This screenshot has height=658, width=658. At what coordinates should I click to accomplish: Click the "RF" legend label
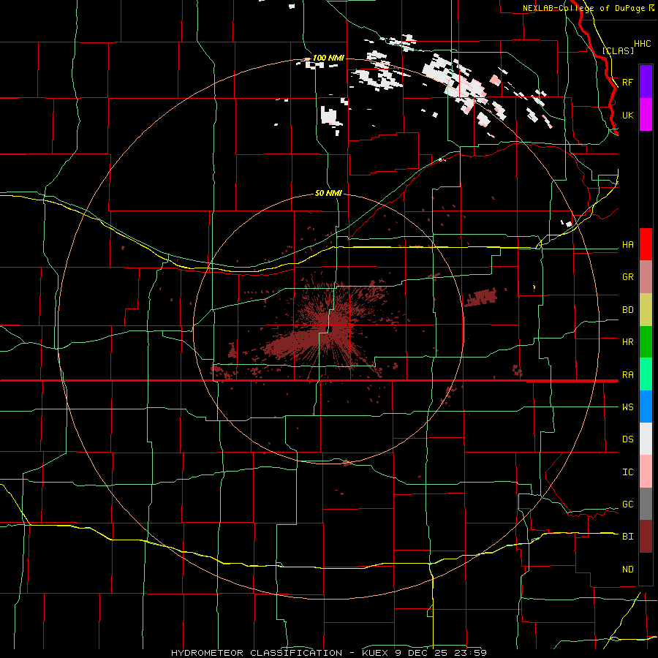point(628,82)
